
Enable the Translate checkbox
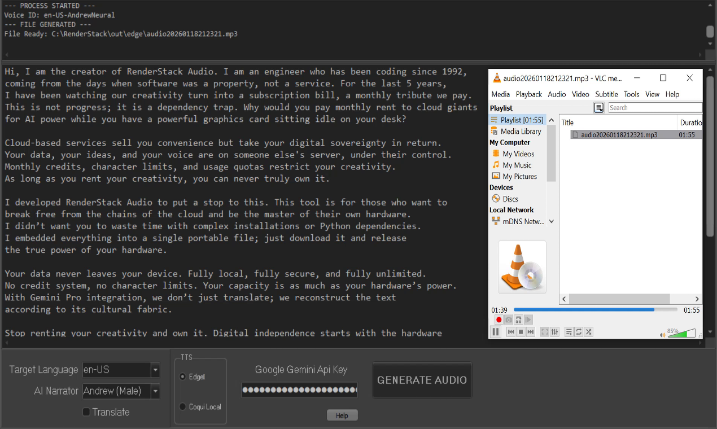point(86,412)
